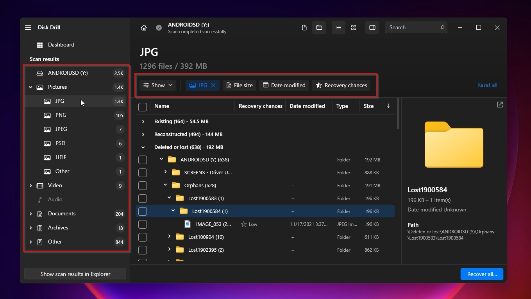Screen dimensions: 531x299
Task: Toggle the preview pane icon
Action: tap(372, 27)
